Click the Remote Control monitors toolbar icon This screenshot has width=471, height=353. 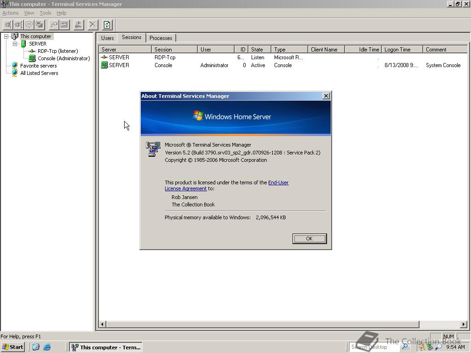tap(40, 25)
